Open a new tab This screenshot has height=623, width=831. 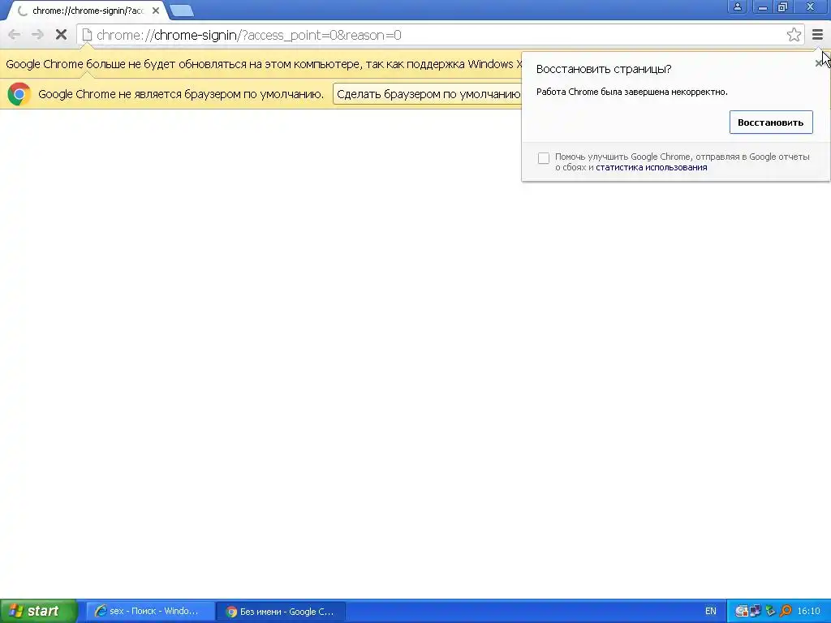182,11
